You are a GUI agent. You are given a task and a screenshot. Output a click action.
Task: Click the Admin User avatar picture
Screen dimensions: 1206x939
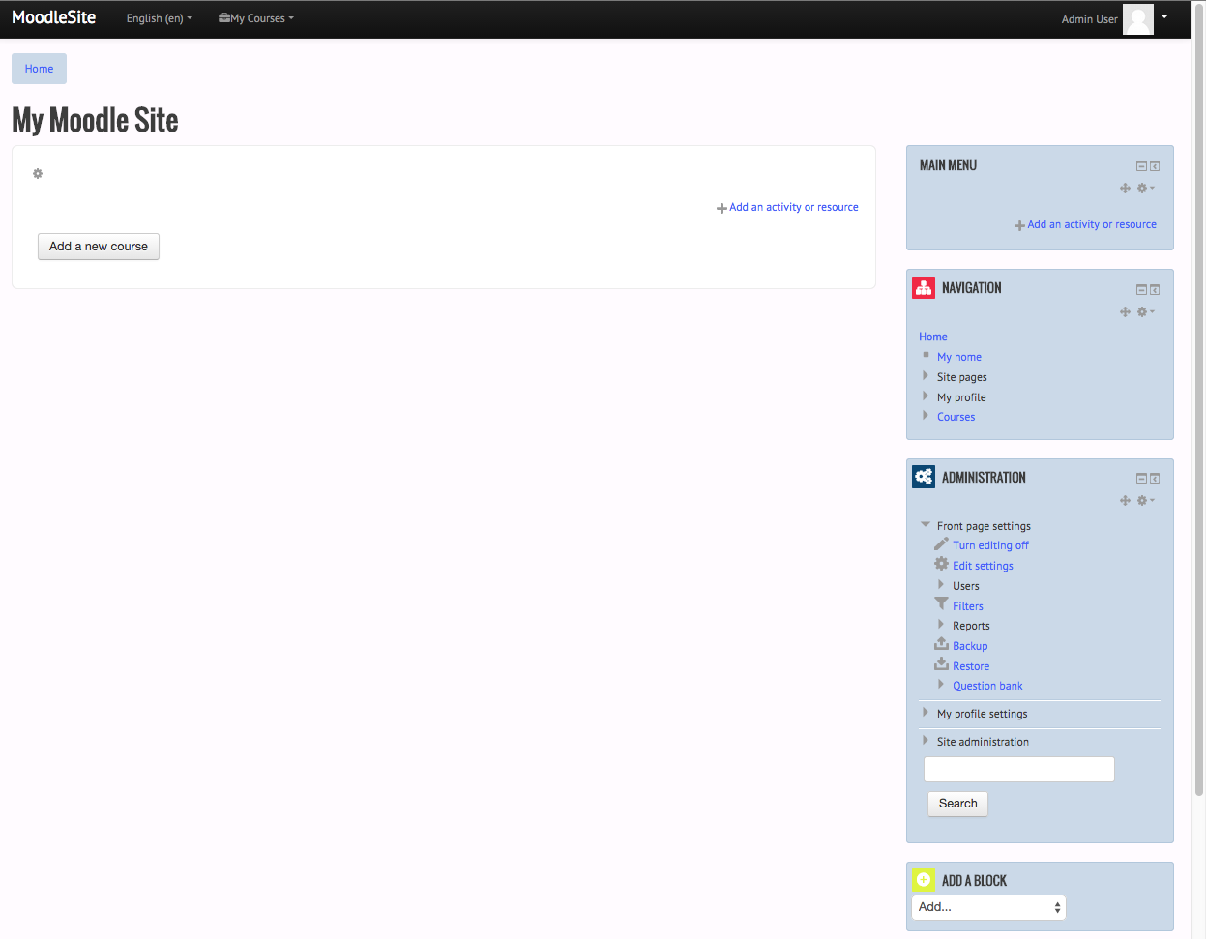[x=1138, y=19]
